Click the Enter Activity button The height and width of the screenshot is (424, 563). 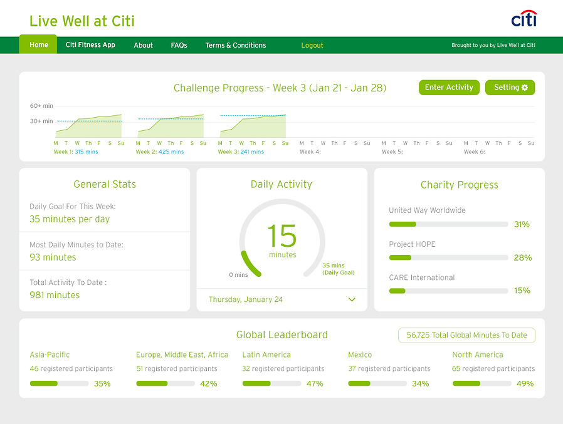[x=449, y=88]
